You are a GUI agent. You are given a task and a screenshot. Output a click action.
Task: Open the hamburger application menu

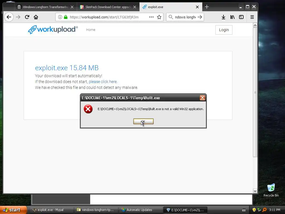point(252,17)
